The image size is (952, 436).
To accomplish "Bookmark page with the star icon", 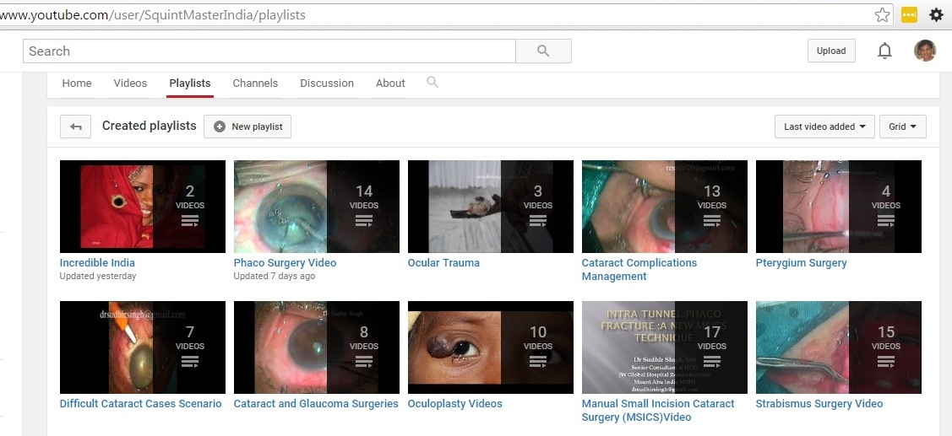I will [882, 15].
